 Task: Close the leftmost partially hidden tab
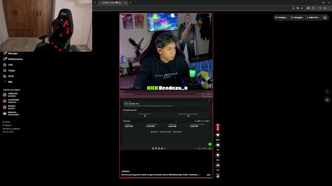click(95, 3)
